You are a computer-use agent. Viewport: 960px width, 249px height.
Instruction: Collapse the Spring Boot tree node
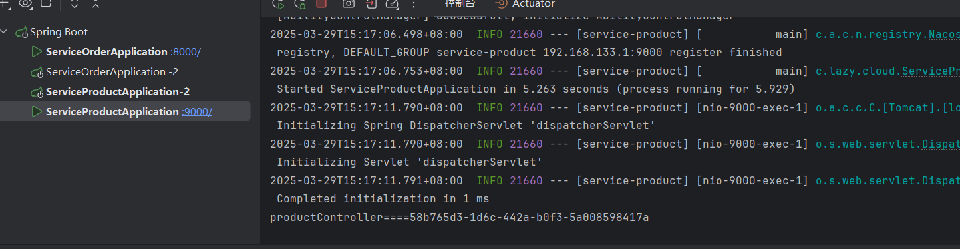4,32
